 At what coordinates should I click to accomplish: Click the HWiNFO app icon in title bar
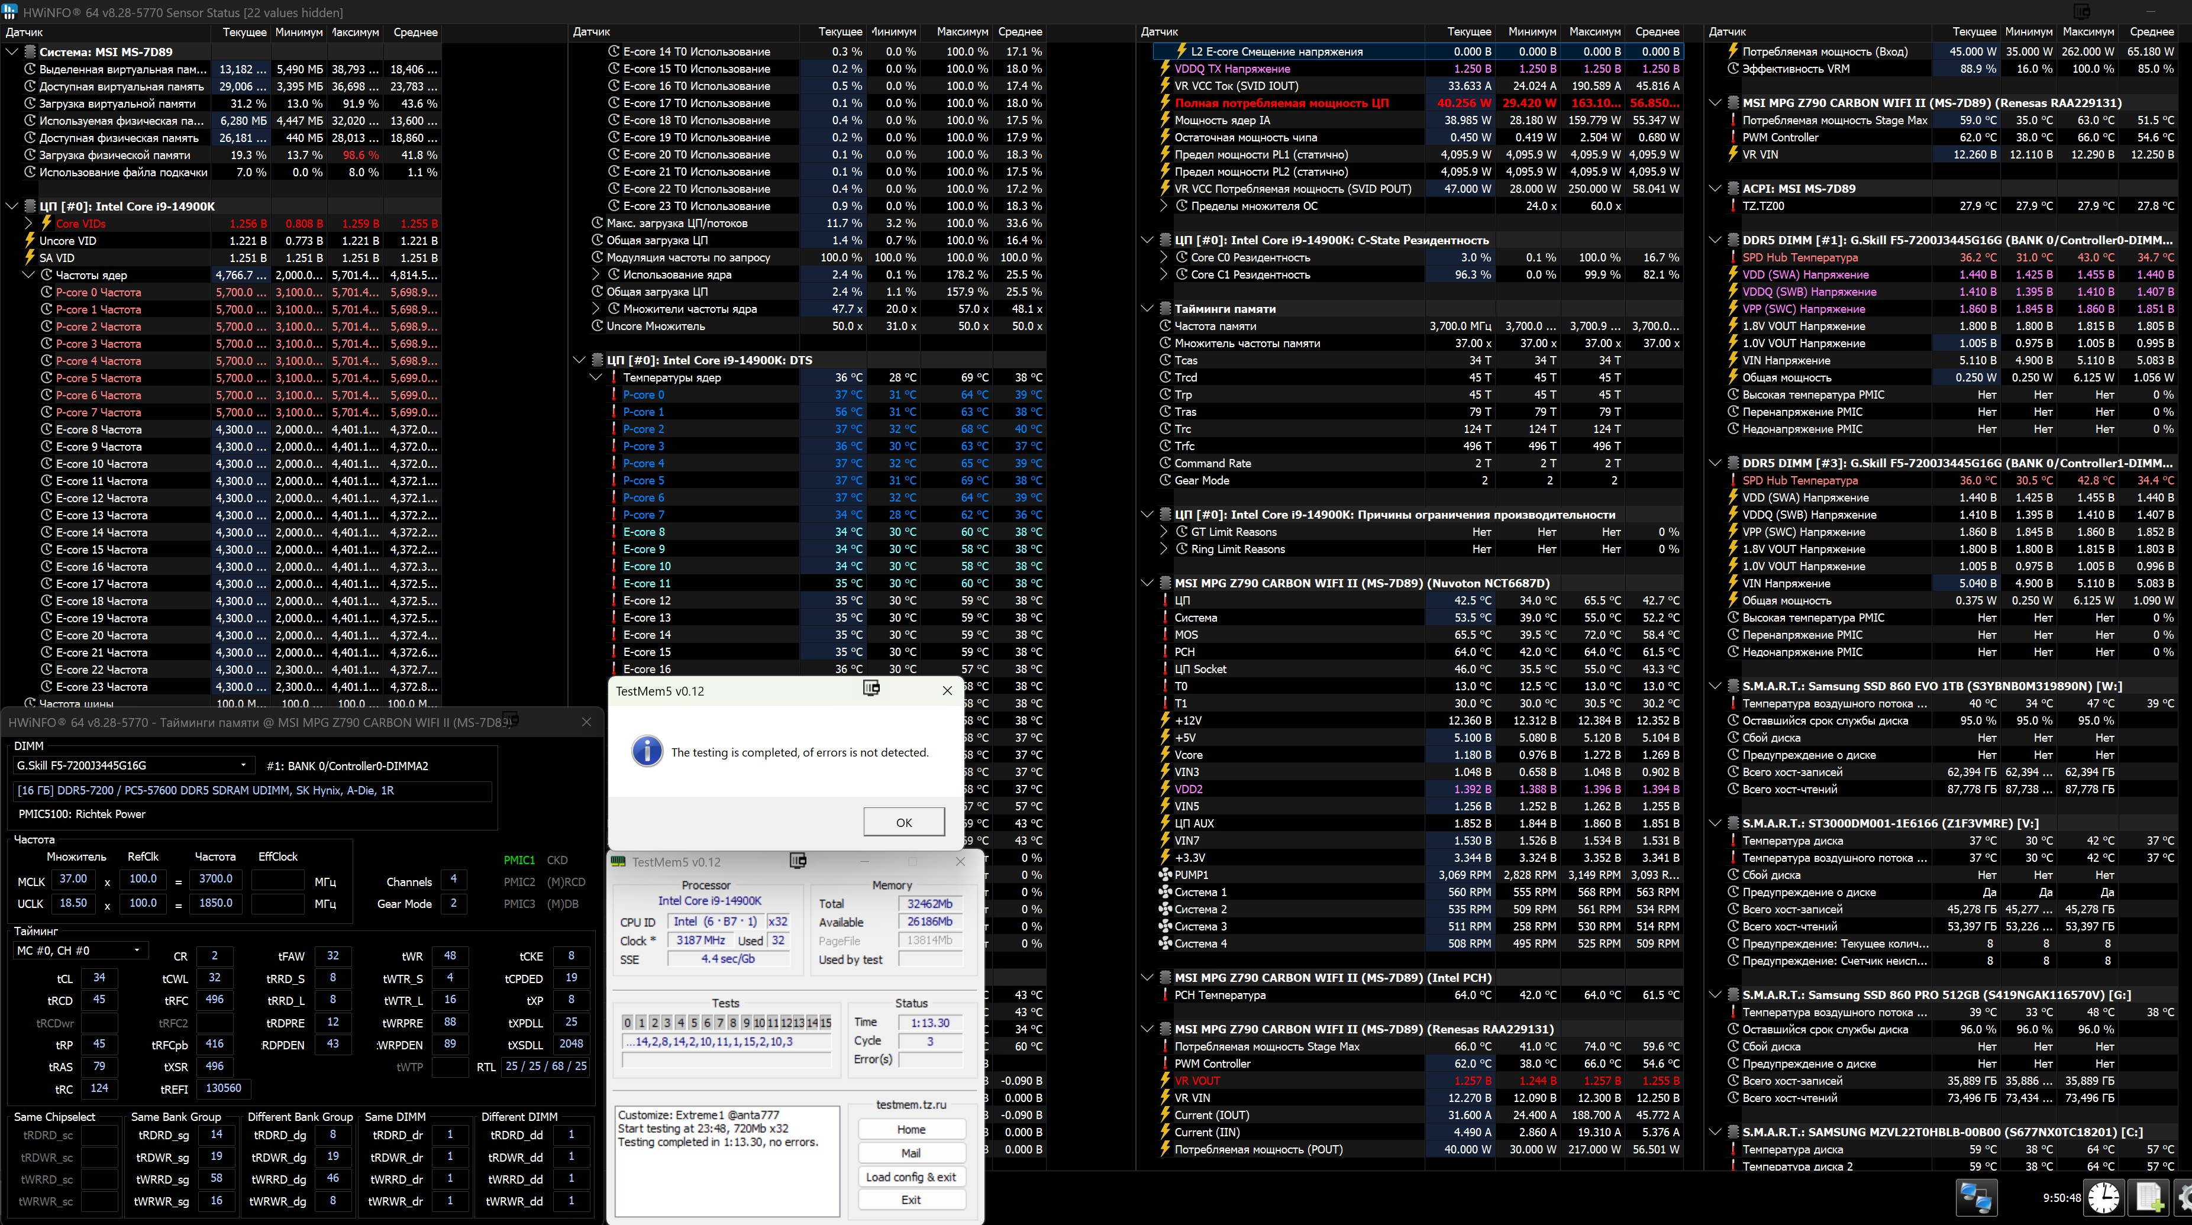(x=10, y=12)
